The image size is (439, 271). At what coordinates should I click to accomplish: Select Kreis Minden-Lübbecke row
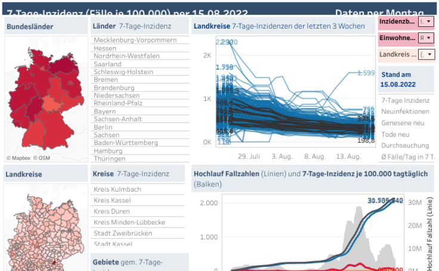(129, 222)
